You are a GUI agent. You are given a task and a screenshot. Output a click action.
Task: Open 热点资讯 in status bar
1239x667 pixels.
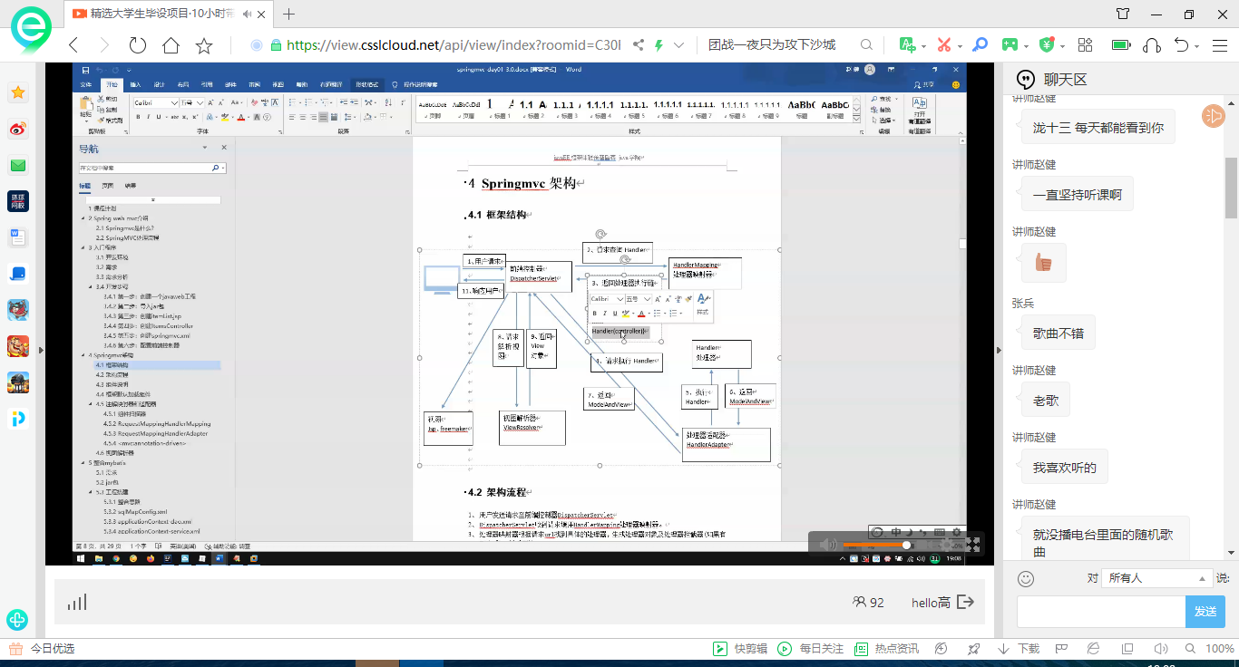(x=887, y=649)
